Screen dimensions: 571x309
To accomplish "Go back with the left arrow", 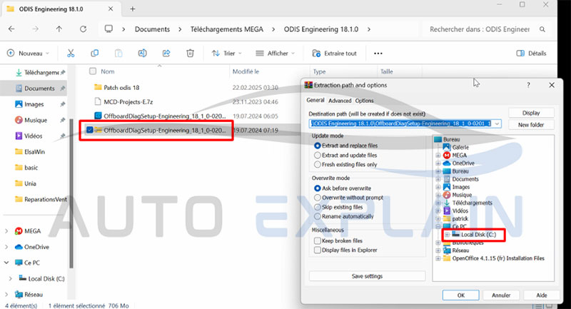I will point(11,29).
